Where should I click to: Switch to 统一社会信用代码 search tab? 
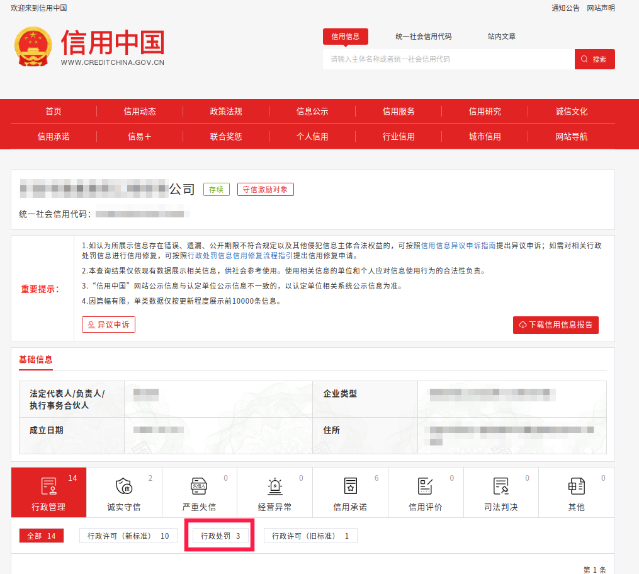pos(424,37)
